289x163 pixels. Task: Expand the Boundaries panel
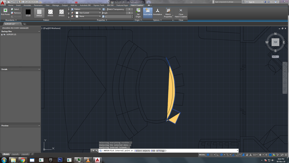[x=11, y=20]
